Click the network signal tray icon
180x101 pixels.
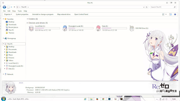tap(163, 99)
